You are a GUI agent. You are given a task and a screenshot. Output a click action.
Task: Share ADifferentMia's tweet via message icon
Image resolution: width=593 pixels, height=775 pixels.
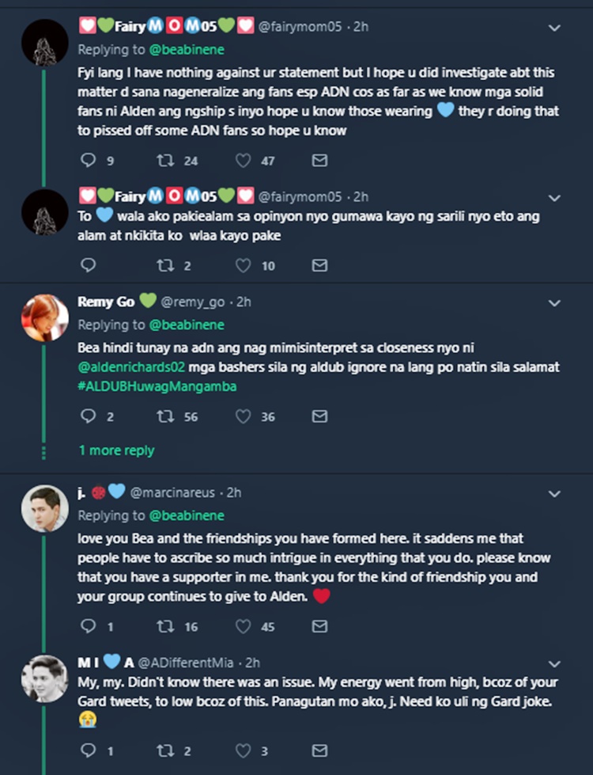pos(319,750)
